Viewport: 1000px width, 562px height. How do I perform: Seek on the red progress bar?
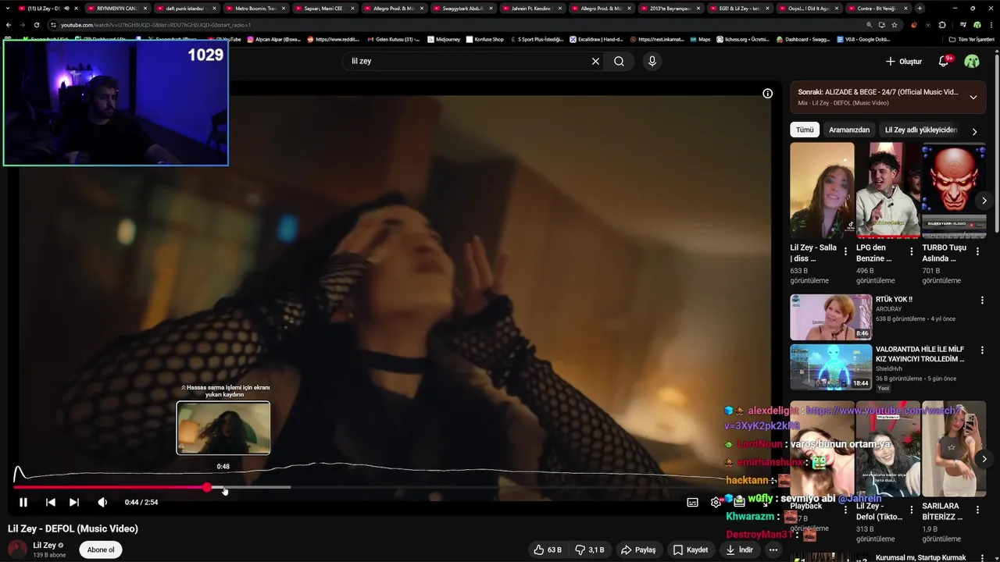109,487
